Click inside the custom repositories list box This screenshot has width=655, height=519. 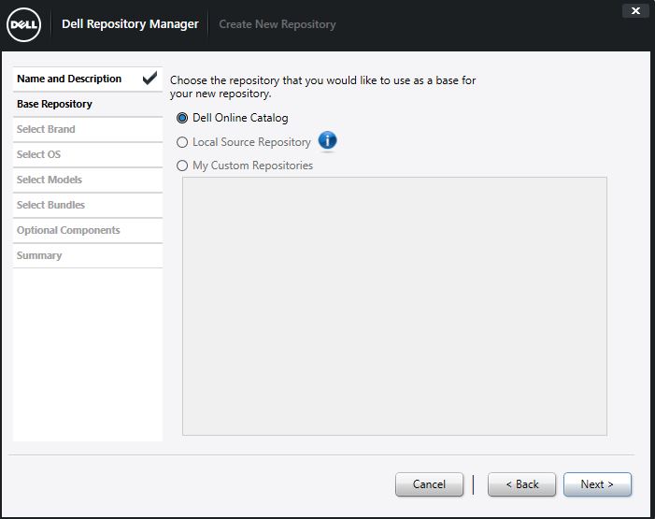[394, 306]
